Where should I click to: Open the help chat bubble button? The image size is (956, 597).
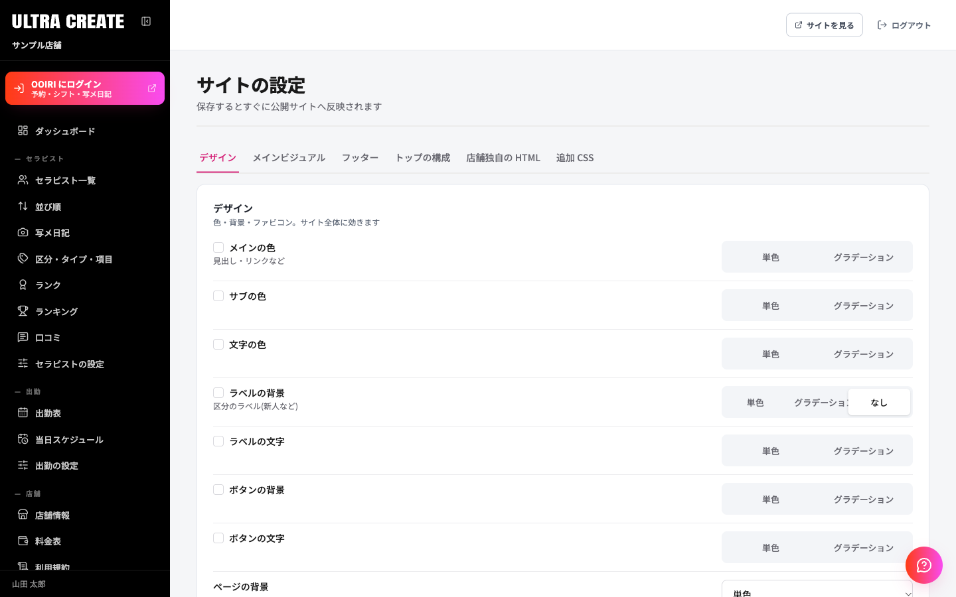[x=924, y=565]
